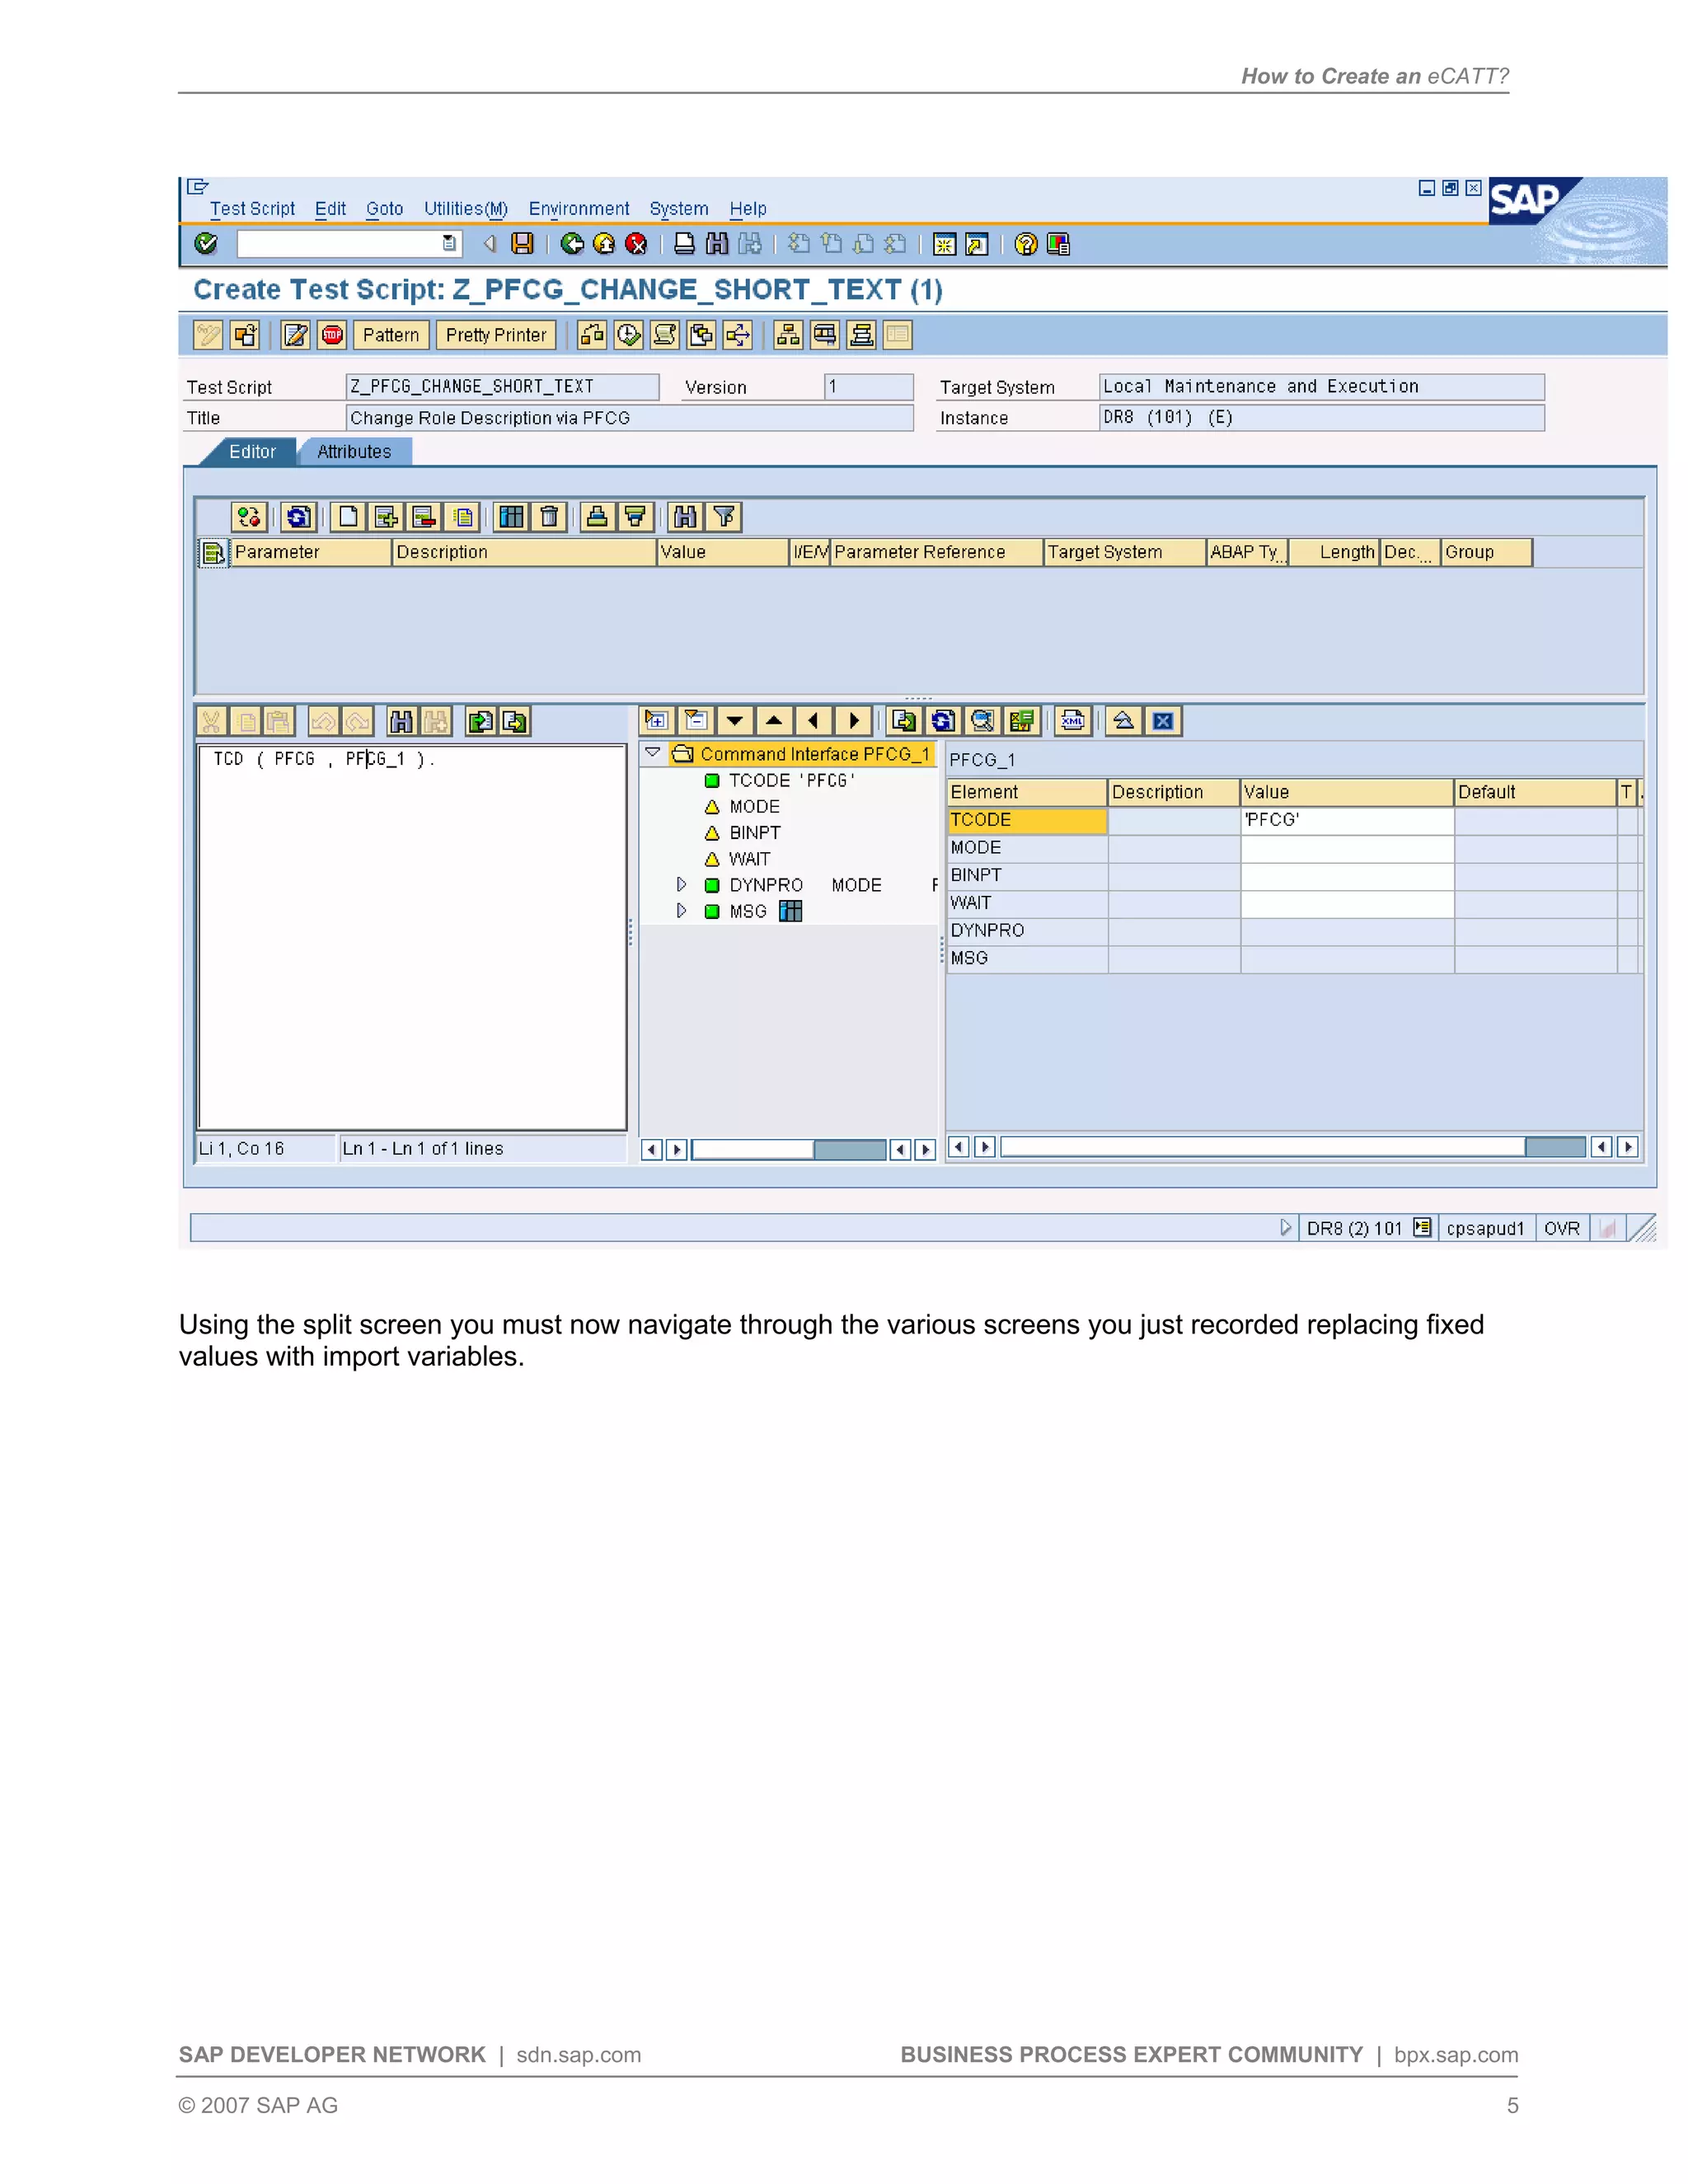Viewport: 1688px width, 2184px height.
Task: Switch to the Attributes tab
Action: click(x=354, y=452)
